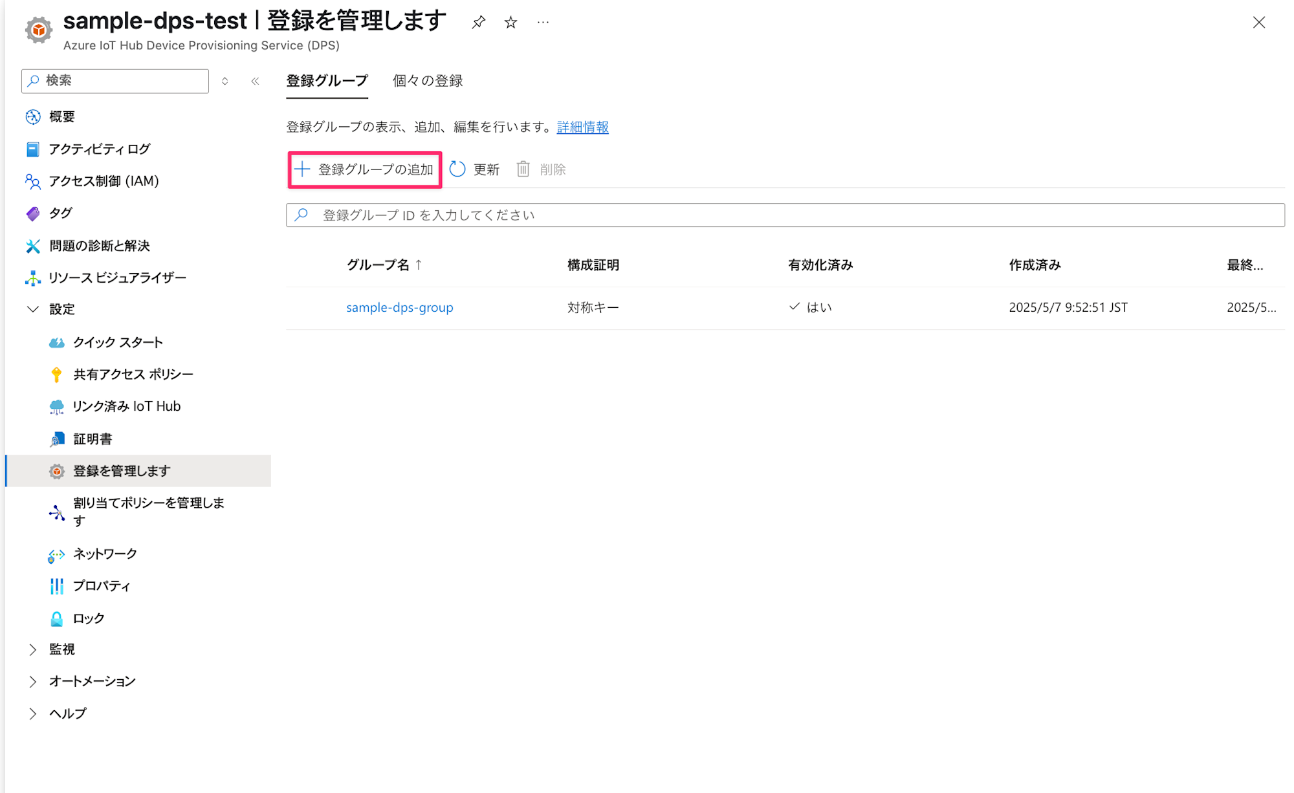
Task: Click 登録グループの追加 button
Action: click(364, 169)
